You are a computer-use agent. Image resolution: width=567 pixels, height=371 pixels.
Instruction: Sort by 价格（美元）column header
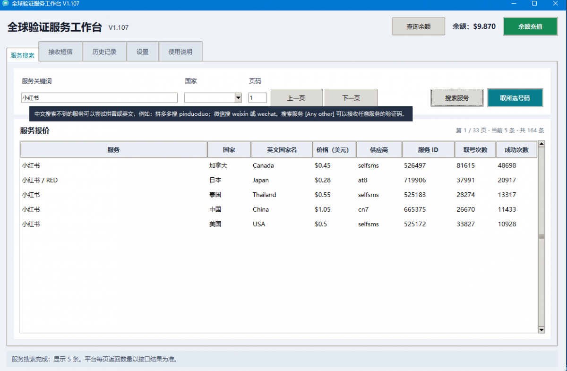pos(335,150)
